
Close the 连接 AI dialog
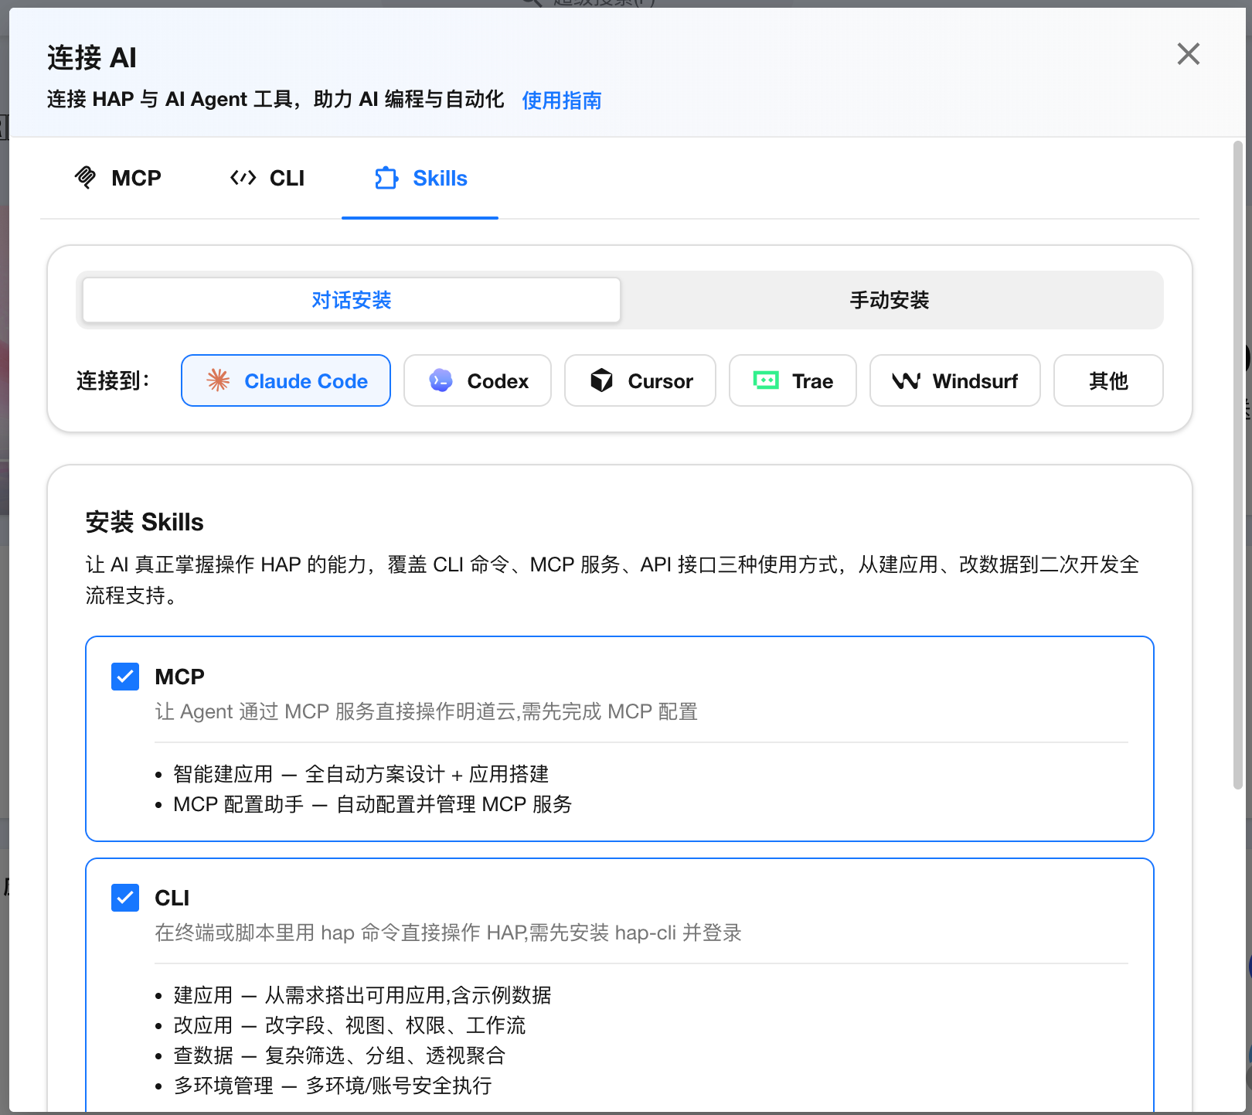point(1189,54)
